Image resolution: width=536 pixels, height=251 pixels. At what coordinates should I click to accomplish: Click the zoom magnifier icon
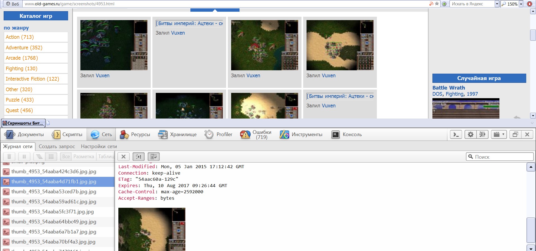(504, 4)
